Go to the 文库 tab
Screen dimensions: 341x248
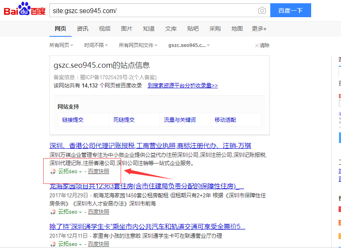pos(171,29)
